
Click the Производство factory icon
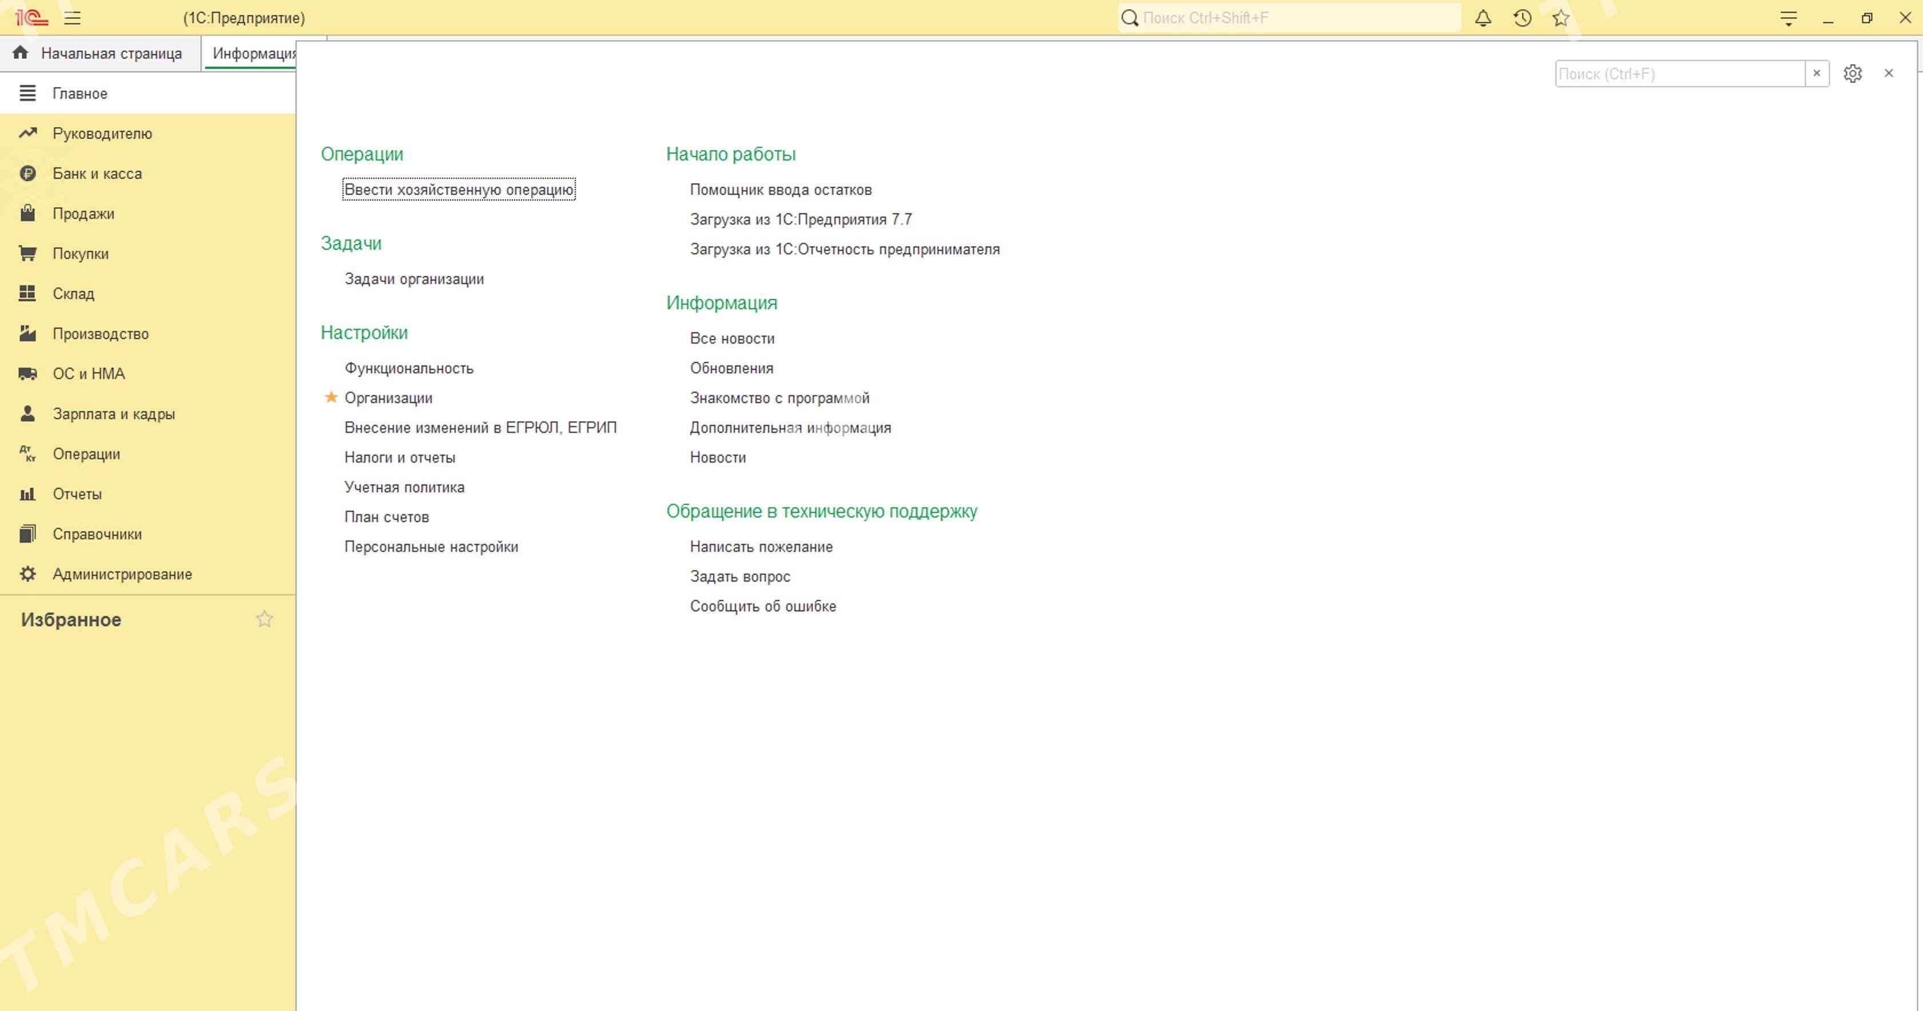tap(27, 333)
